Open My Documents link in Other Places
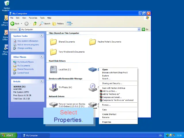Image resolution: width=184 pixels, height=138 pixels. pos(24,66)
